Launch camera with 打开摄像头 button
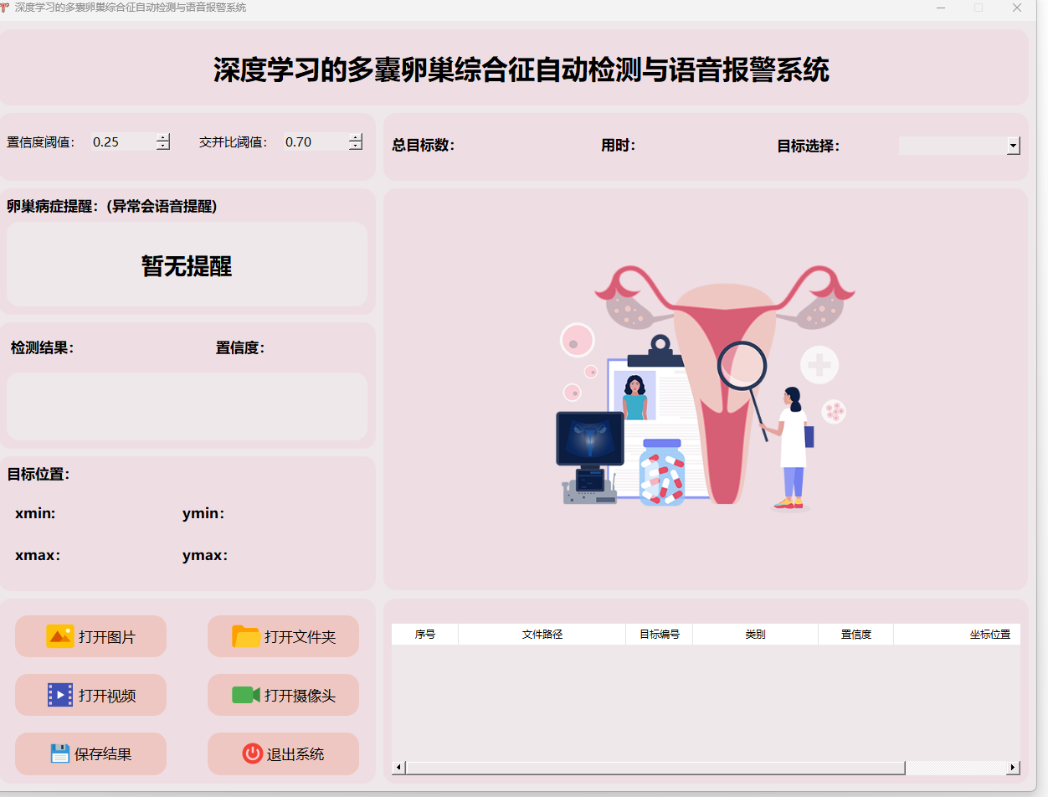The height and width of the screenshot is (797, 1048). (283, 695)
